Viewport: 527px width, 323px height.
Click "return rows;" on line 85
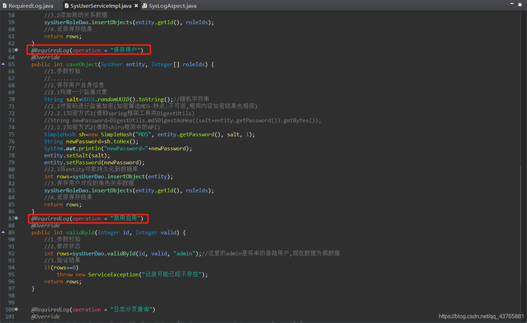(x=63, y=205)
